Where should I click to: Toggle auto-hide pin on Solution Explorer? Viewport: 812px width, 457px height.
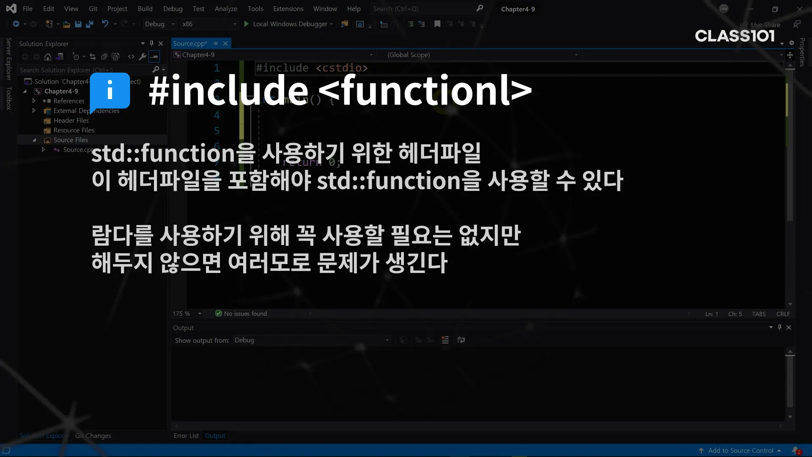tap(151, 44)
